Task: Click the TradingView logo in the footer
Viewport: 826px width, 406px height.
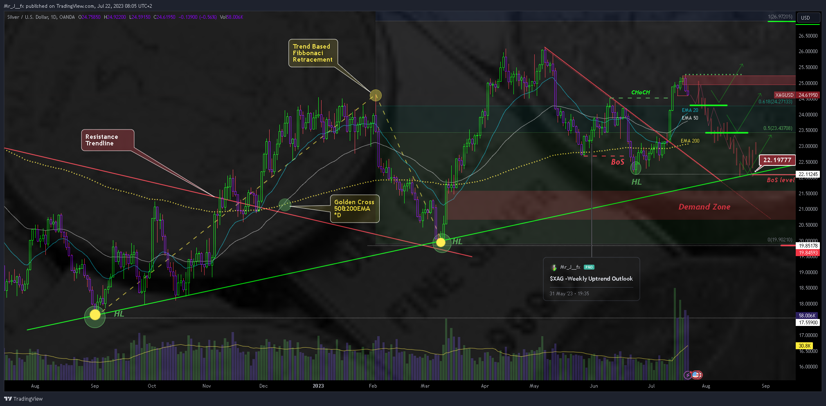Action: point(23,399)
